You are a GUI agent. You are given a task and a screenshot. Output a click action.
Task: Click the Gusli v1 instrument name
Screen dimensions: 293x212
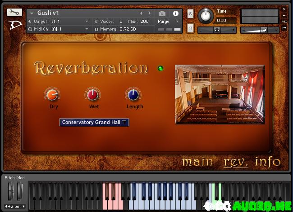[x=48, y=13]
